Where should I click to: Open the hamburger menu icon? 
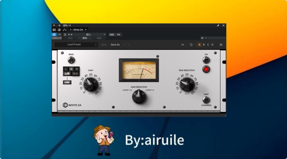(x=221, y=45)
